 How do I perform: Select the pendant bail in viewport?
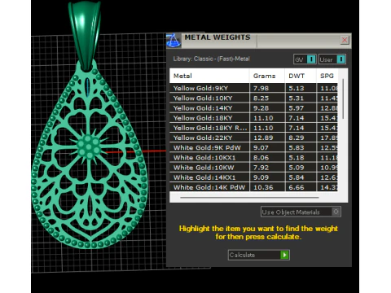tap(85, 35)
